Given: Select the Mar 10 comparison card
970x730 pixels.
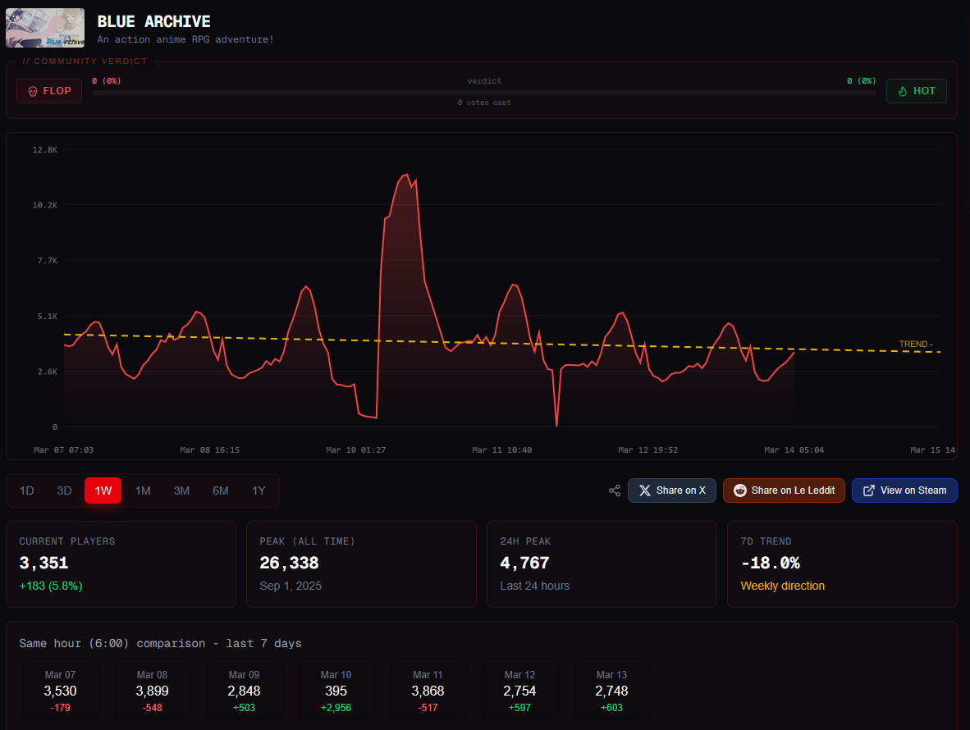Looking at the screenshot, I should coord(336,691).
